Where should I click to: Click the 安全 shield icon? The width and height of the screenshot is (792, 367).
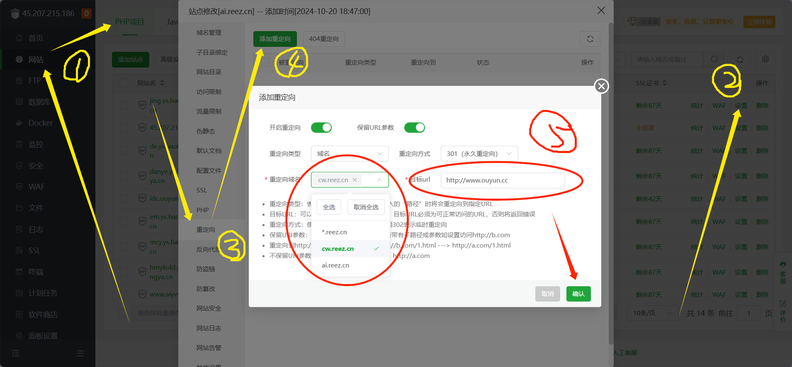tap(19, 165)
